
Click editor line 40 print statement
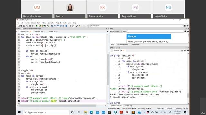click(x=50, y=101)
